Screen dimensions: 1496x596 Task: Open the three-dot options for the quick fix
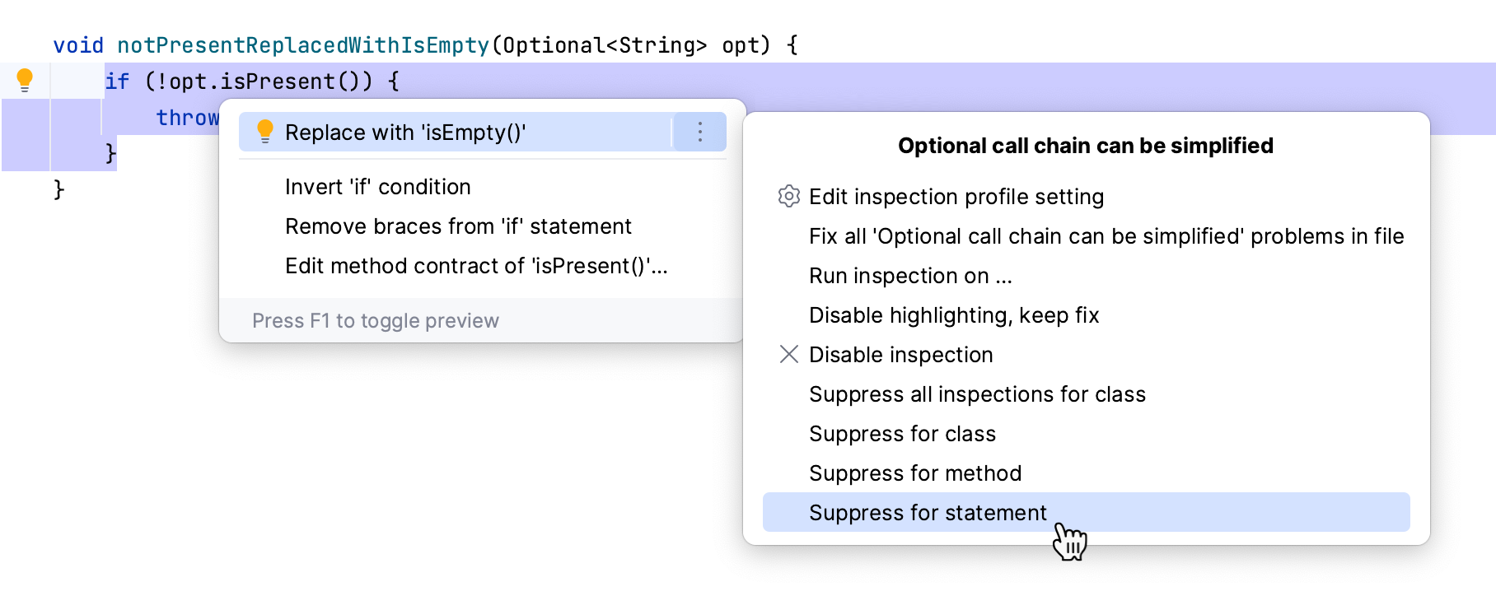(699, 132)
